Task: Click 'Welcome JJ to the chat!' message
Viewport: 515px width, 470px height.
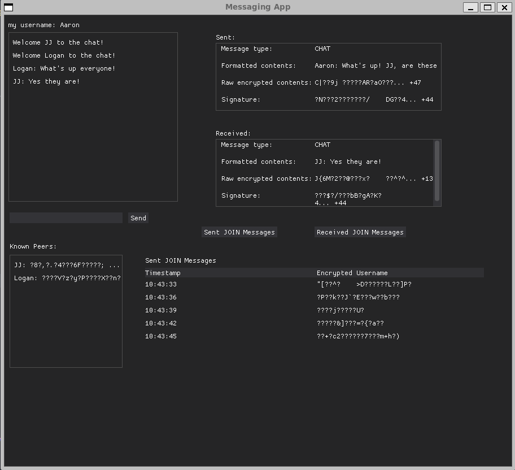Action: click(x=58, y=42)
